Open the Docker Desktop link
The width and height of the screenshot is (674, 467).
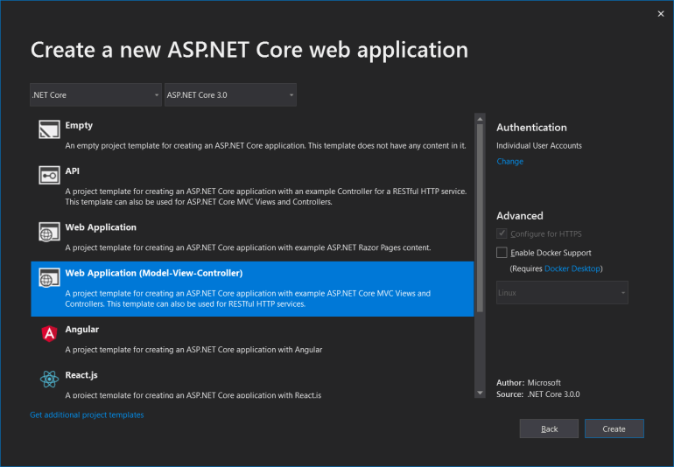(572, 268)
